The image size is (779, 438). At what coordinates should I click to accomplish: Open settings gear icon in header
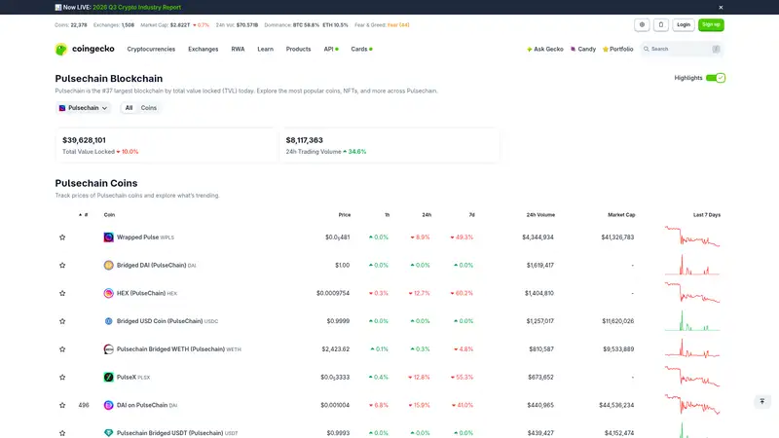click(x=642, y=25)
